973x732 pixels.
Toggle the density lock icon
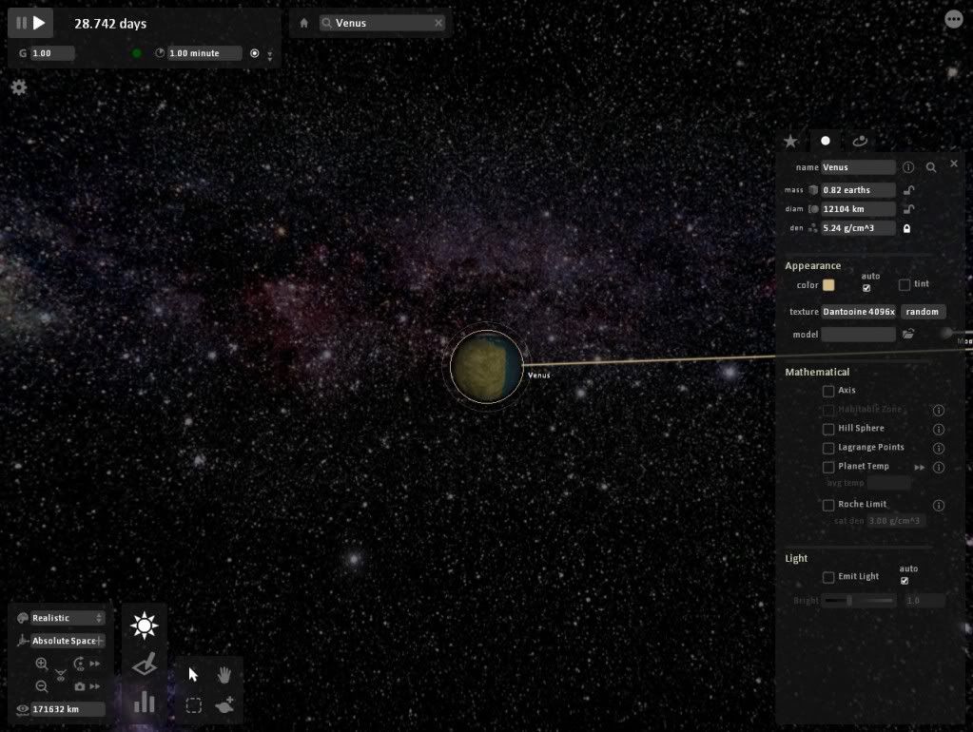click(x=907, y=229)
